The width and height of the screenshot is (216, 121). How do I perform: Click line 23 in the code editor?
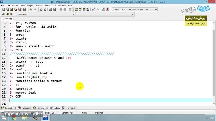point(83,100)
